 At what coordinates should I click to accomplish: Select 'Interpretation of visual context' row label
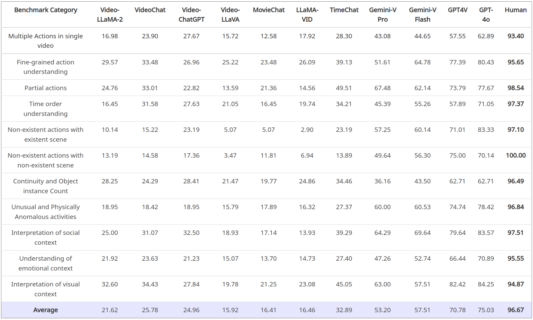pyautogui.click(x=46, y=289)
